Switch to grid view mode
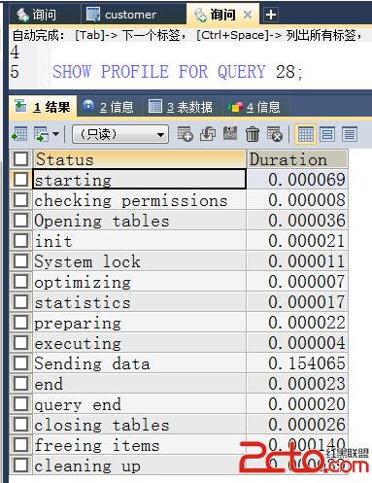Viewport: 372px width, 483px height. coord(305,134)
